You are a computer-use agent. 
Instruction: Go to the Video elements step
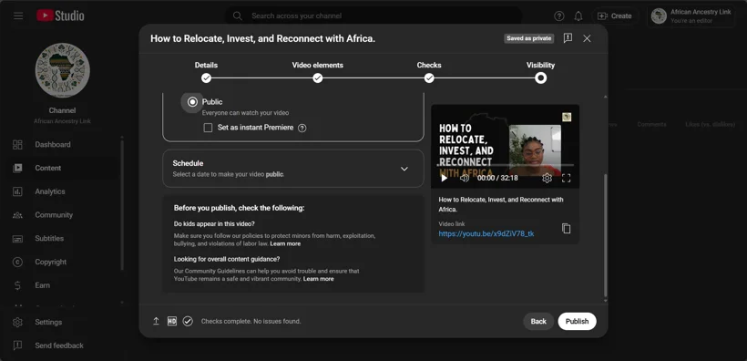pos(317,71)
